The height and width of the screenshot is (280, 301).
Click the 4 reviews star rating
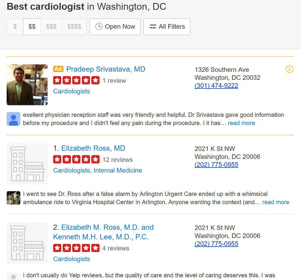tap(76, 248)
